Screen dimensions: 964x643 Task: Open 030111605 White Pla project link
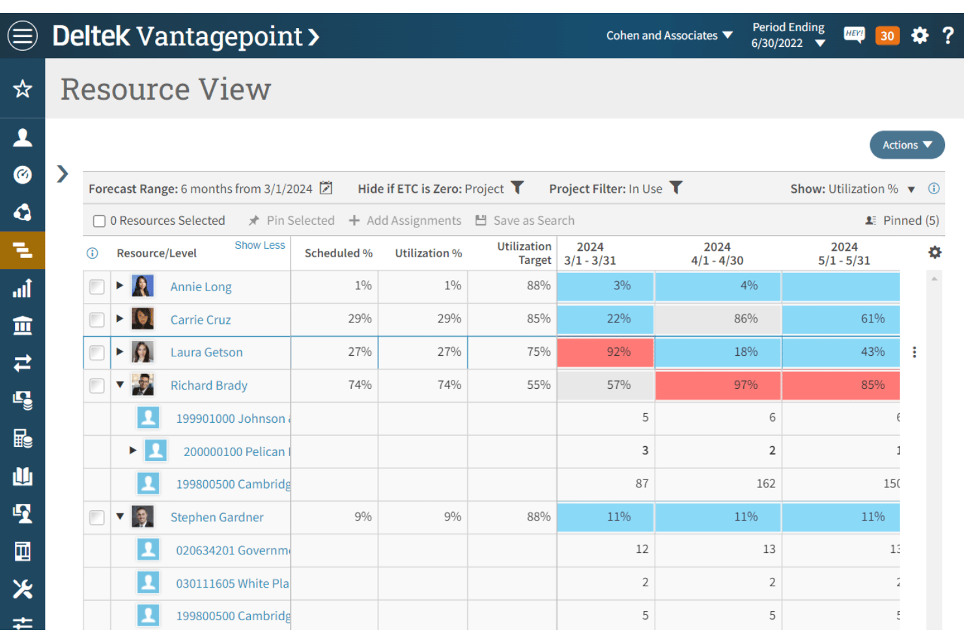[x=233, y=584]
